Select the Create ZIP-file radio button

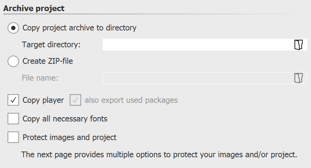tap(13, 61)
